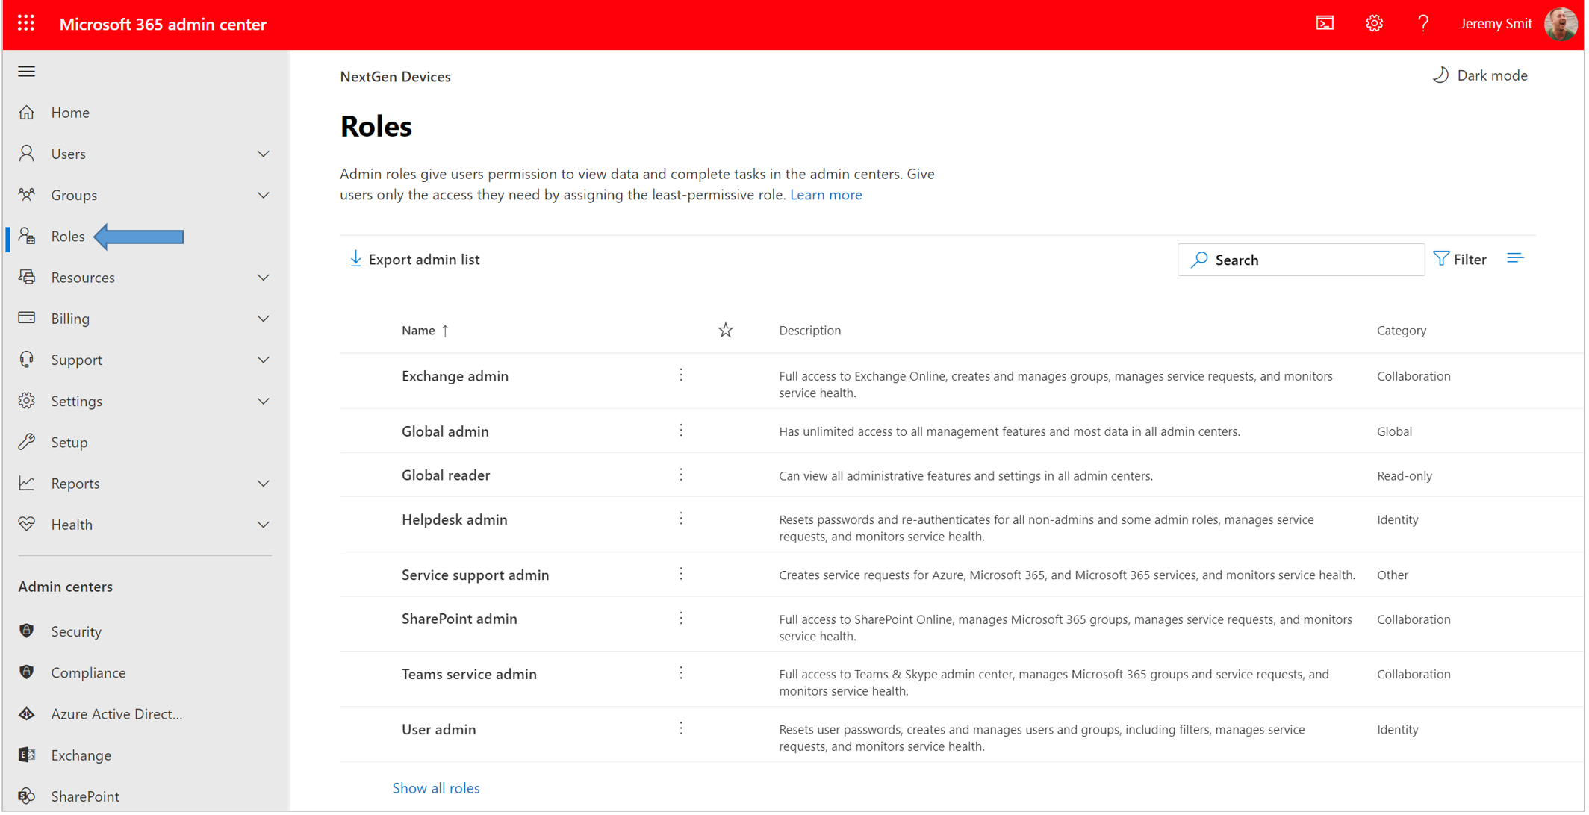The height and width of the screenshot is (815, 1589).
Task: Expand the Billing menu chevron
Action: [x=264, y=319]
